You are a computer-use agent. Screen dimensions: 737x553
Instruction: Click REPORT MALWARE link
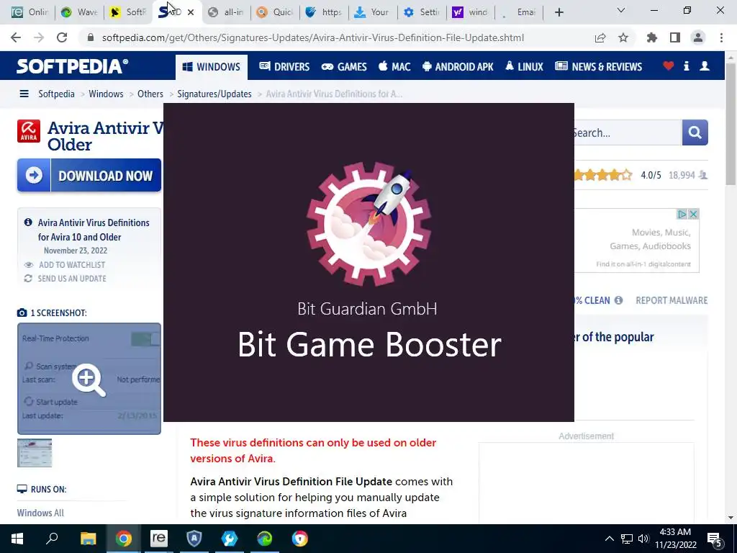pyautogui.click(x=672, y=300)
